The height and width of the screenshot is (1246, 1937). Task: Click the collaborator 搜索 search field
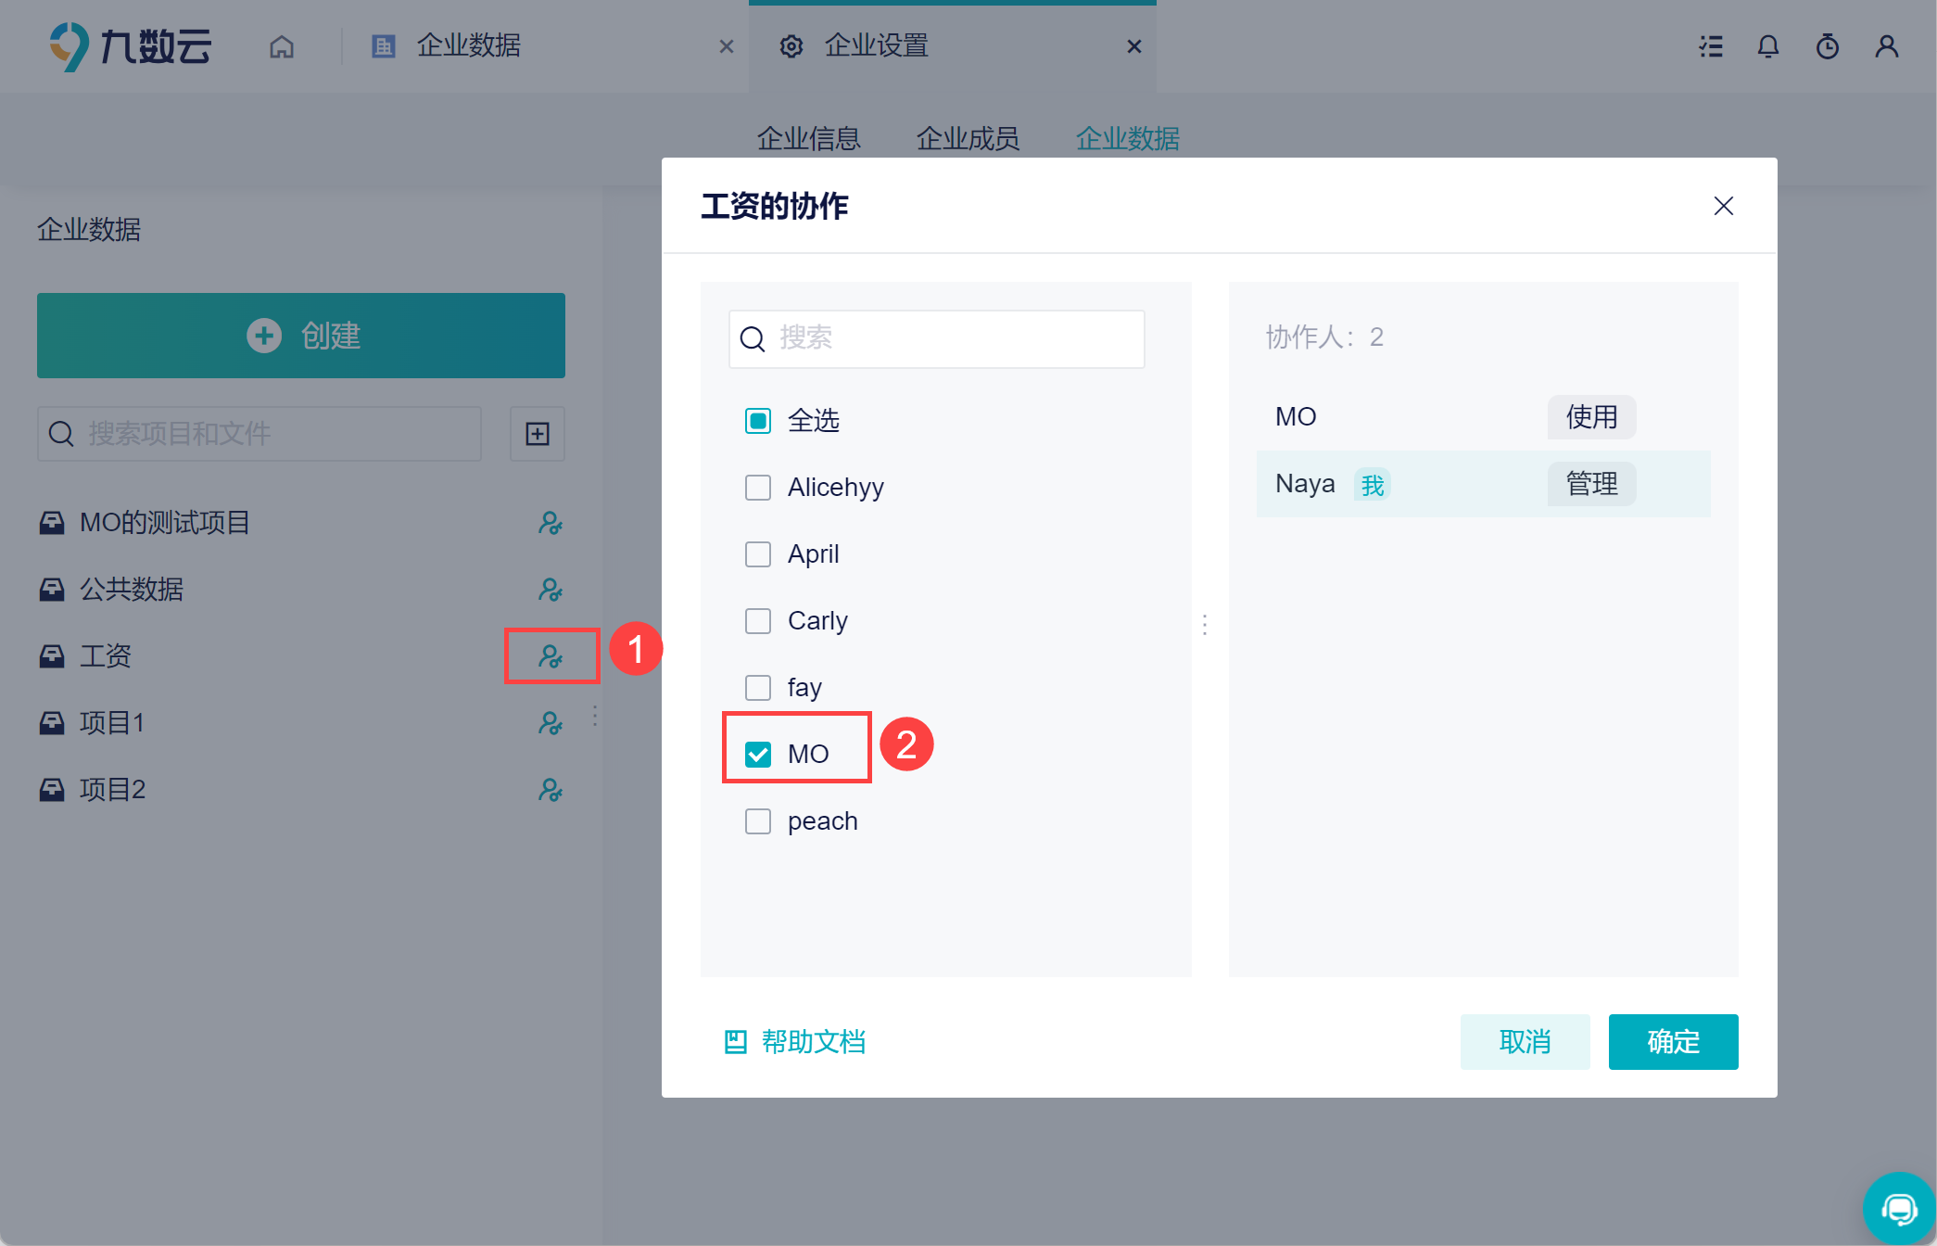tap(936, 339)
